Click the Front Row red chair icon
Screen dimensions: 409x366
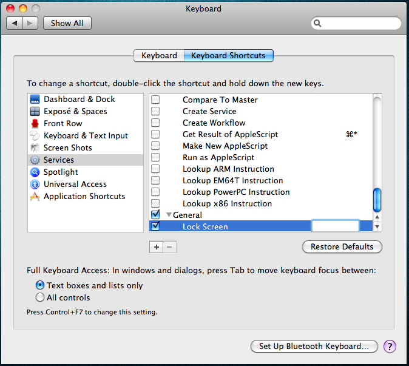35,123
